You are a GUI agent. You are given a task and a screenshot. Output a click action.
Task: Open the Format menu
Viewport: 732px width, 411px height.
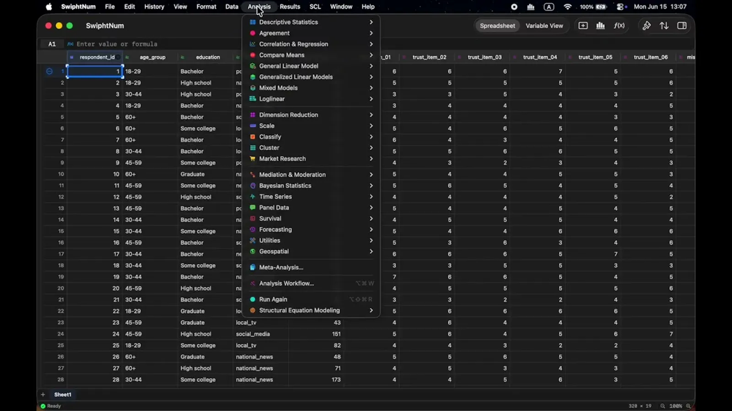click(206, 6)
